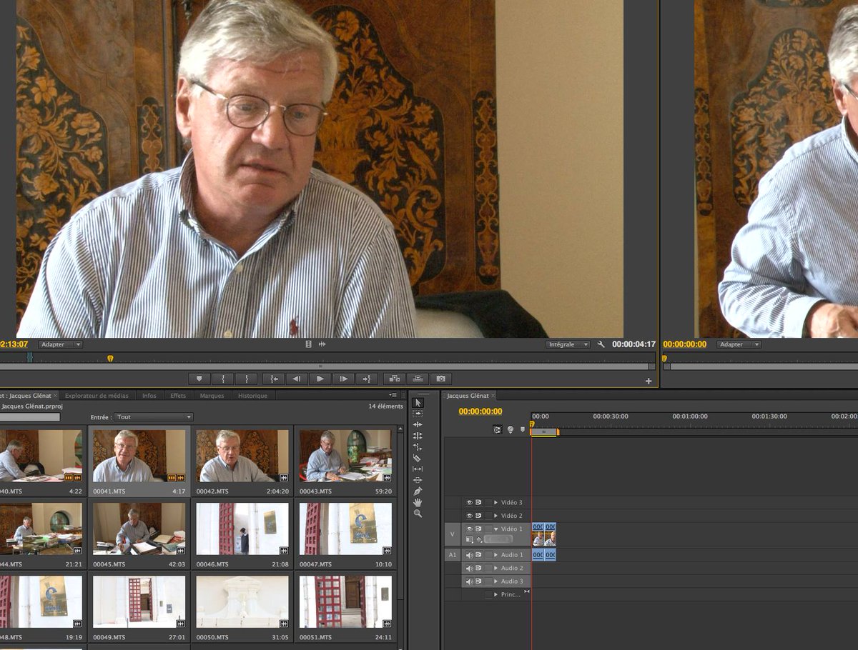858x650 pixels.
Task: Switch to the Effets tab
Action: [177, 395]
